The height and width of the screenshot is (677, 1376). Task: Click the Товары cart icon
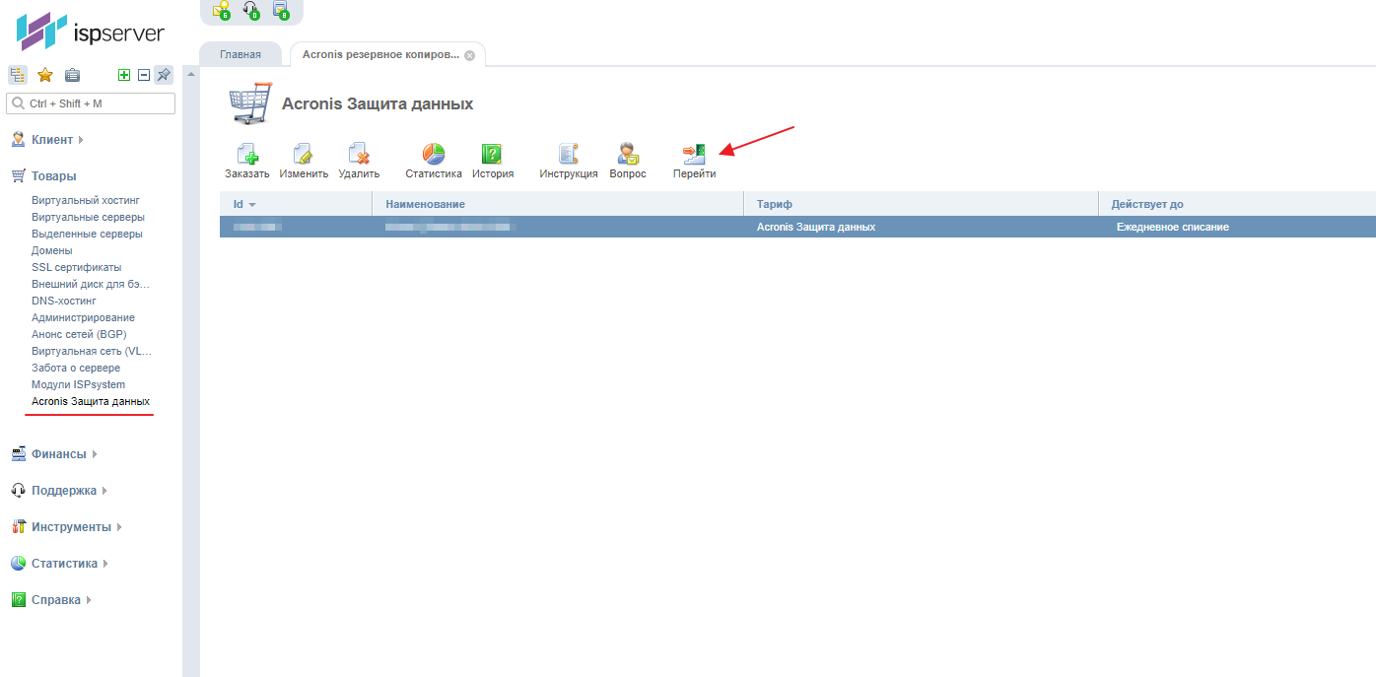click(x=18, y=176)
